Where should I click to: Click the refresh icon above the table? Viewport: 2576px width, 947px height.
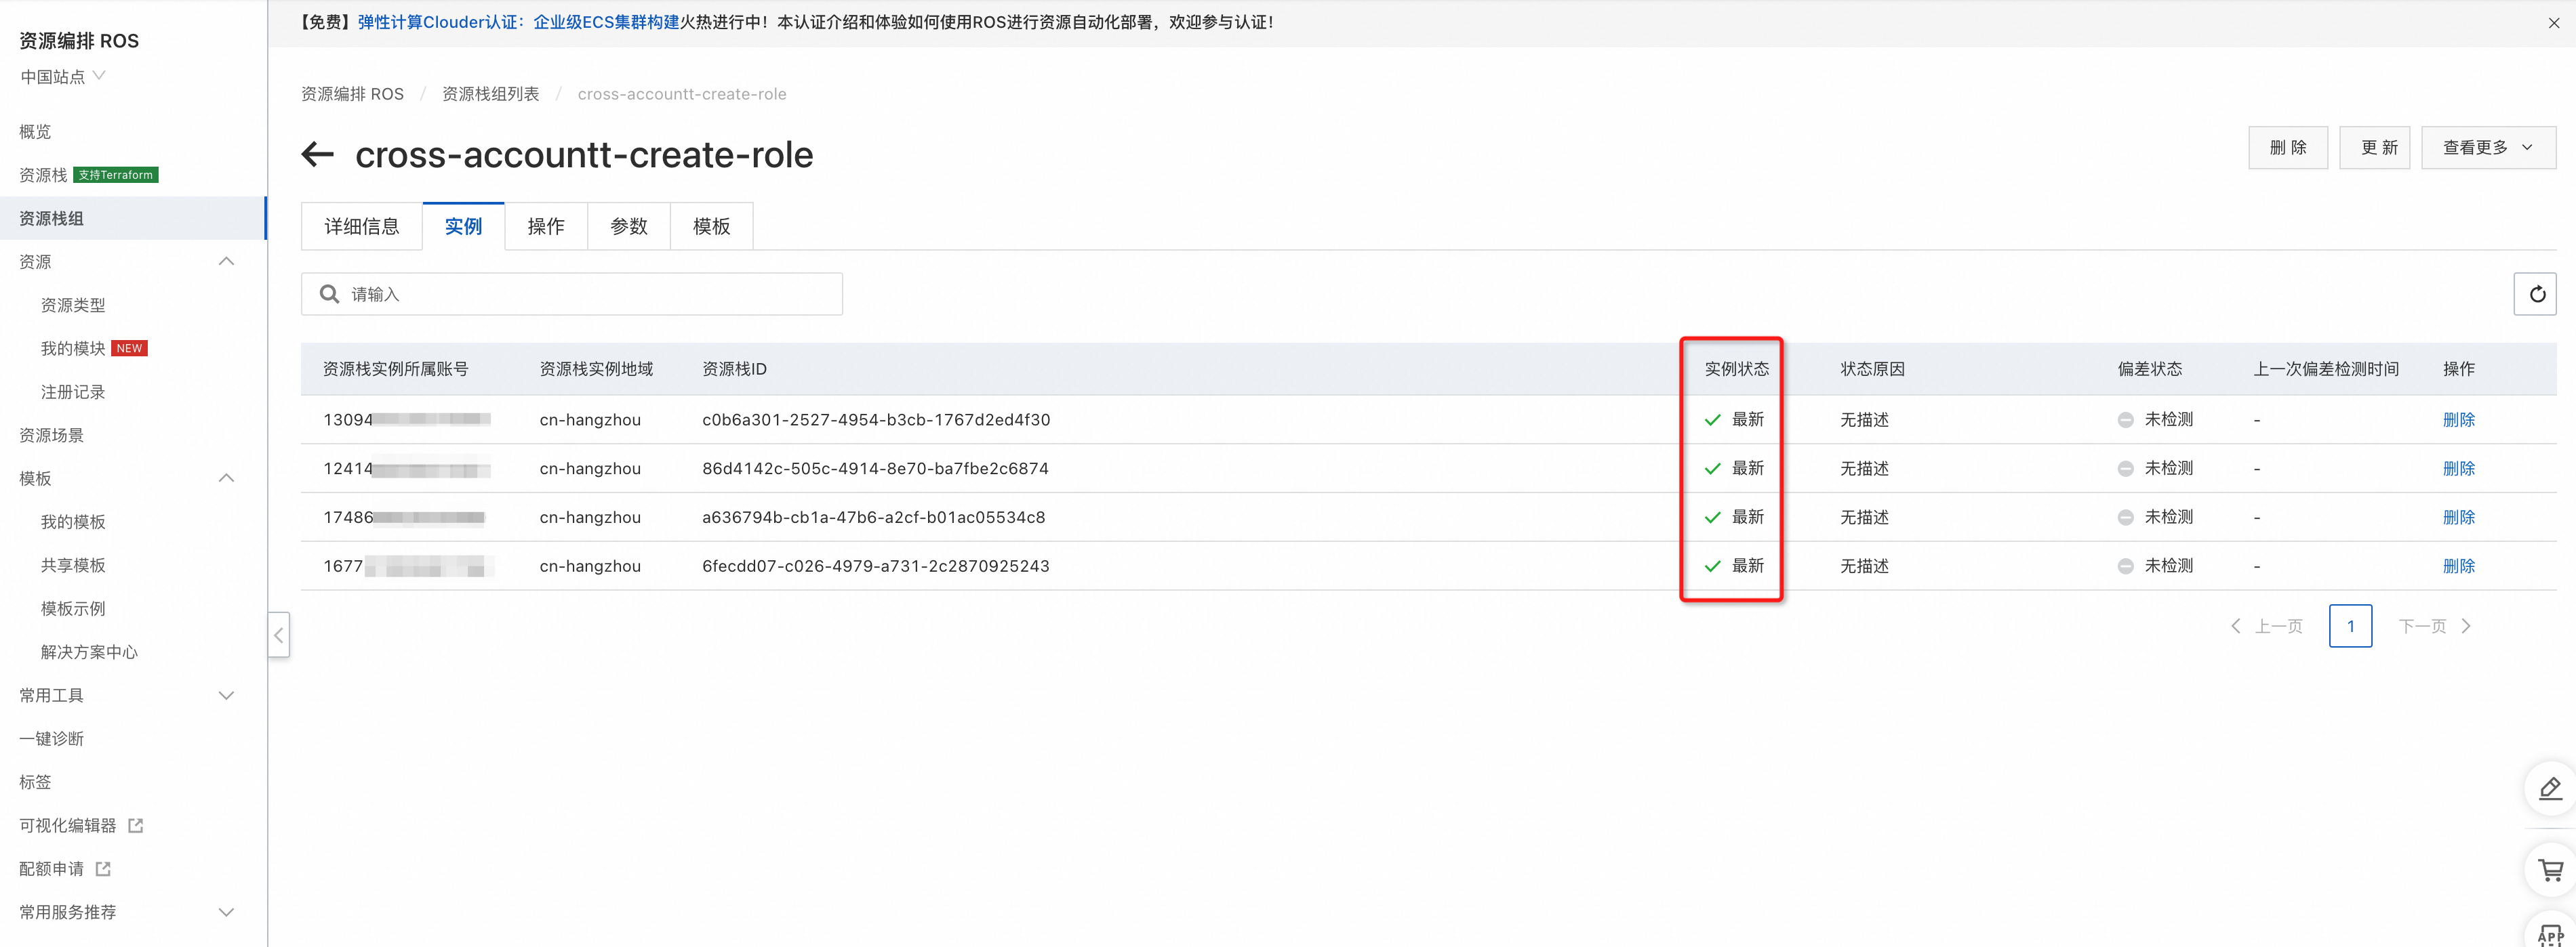2535,294
